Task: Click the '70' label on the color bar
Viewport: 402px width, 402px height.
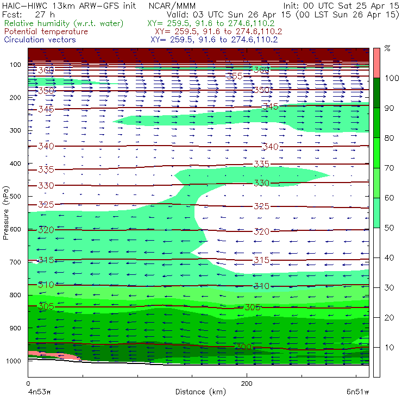Action: (390, 168)
